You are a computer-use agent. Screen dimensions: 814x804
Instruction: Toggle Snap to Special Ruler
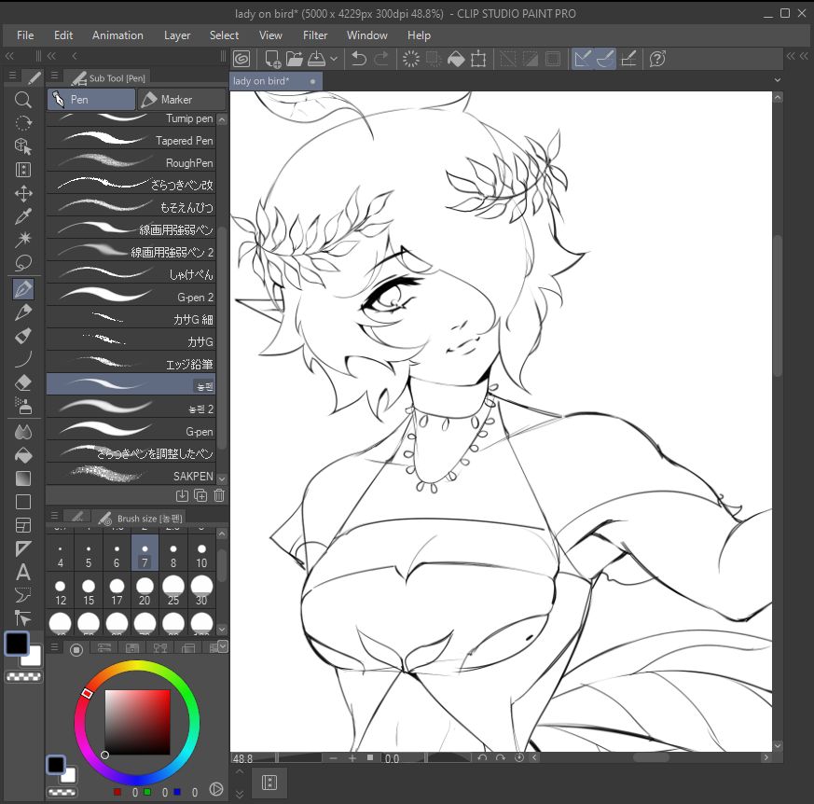pos(605,59)
